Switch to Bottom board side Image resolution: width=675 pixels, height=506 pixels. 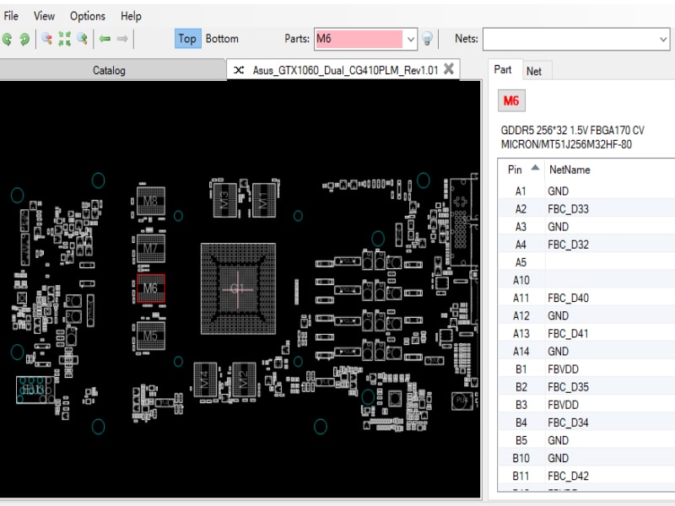(x=222, y=39)
